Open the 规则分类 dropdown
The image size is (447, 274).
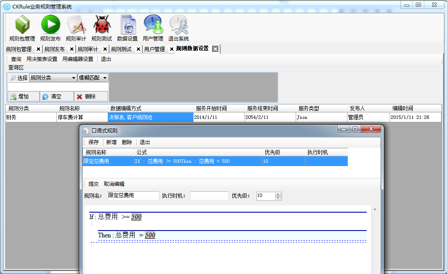coord(53,78)
